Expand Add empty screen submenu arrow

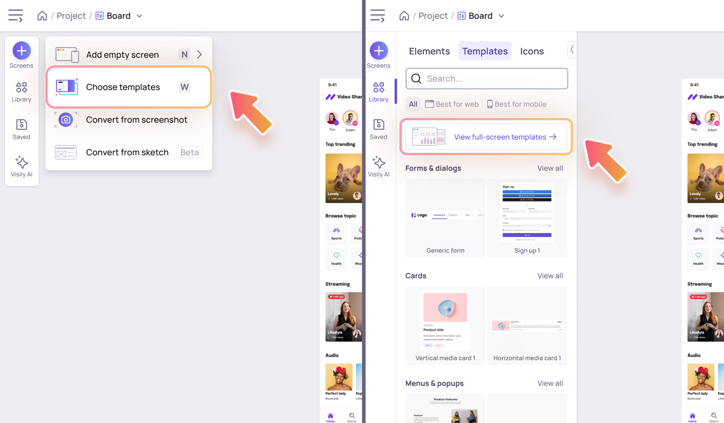pyautogui.click(x=200, y=55)
